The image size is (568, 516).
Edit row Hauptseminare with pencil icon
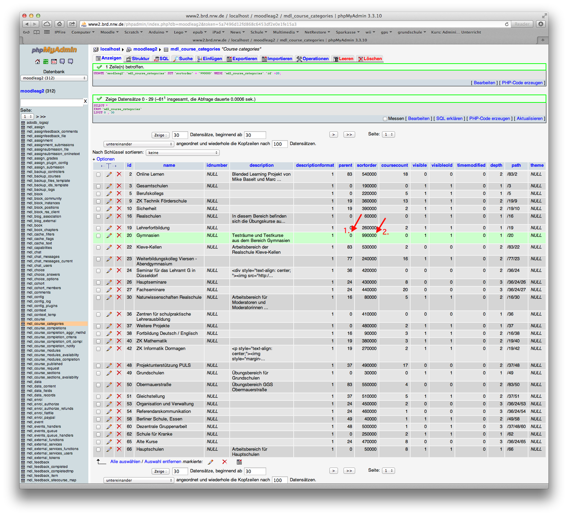(x=109, y=282)
